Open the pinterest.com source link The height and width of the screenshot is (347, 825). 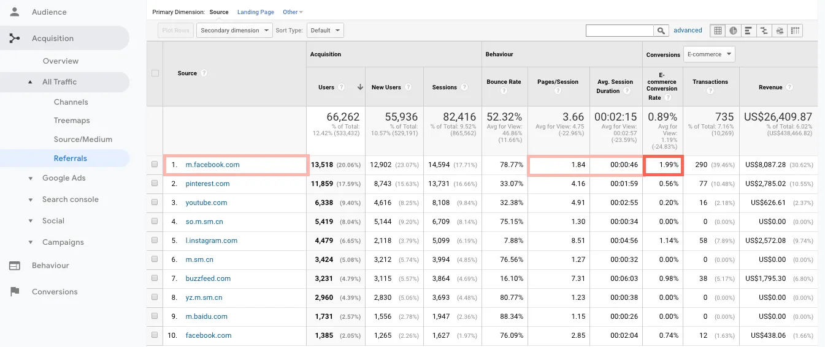click(207, 184)
